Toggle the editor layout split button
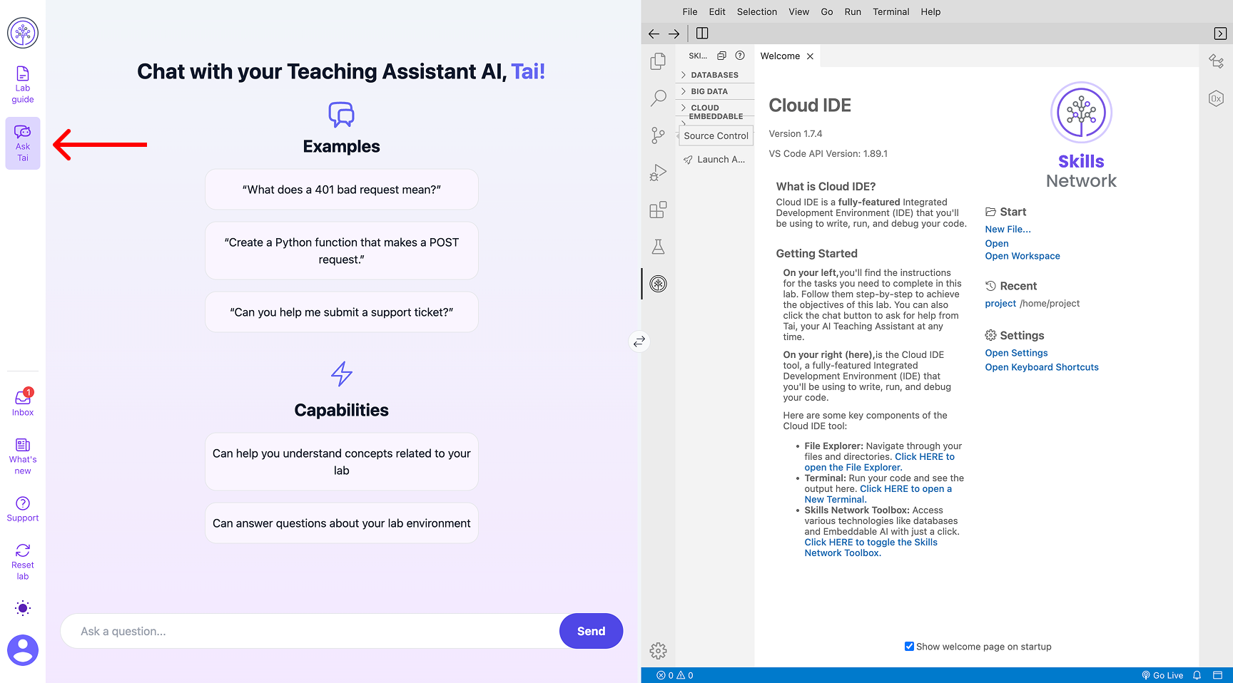Image resolution: width=1233 pixels, height=683 pixels. point(702,34)
